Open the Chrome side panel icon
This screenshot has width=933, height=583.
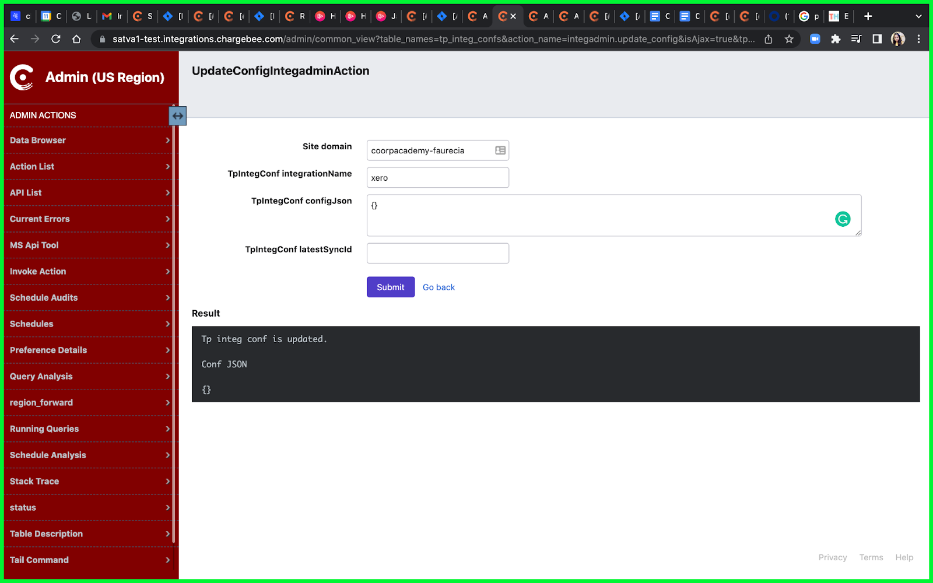[876, 39]
